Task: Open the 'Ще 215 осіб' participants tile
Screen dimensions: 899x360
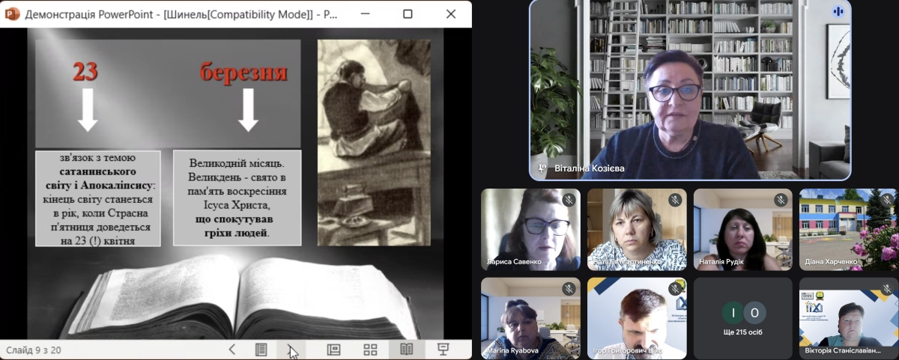Action: tap(743, 319)
